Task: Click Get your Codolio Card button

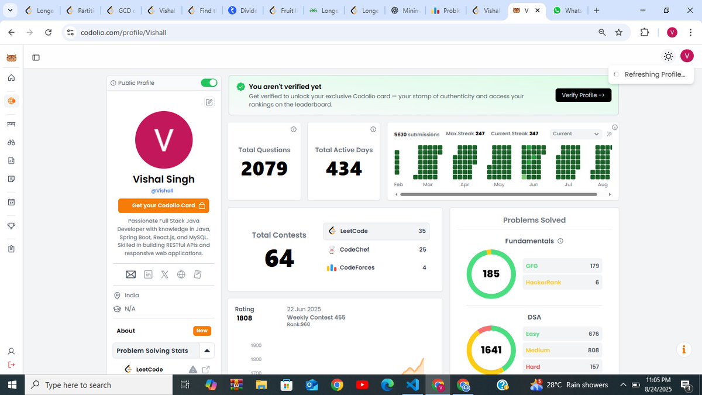Action: coord(163,205)
